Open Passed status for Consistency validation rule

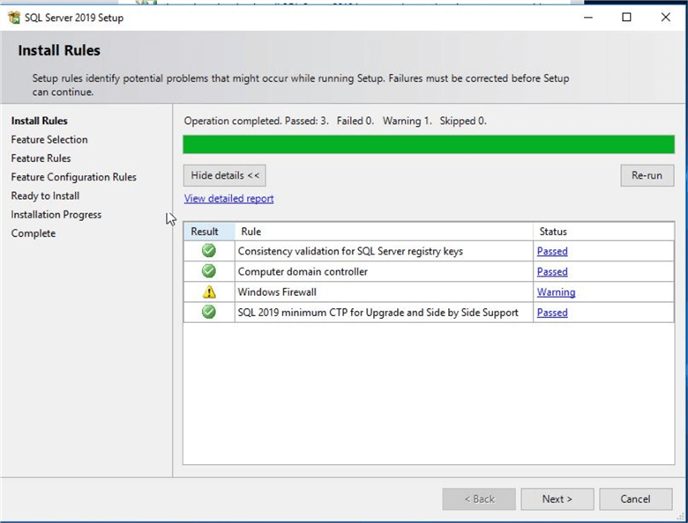(x=552, y=251)
